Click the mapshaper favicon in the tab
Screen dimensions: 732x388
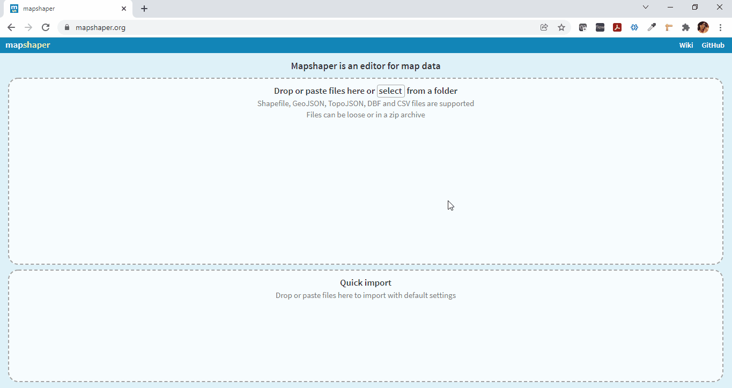pyautogui.click(x=14, y=9)
